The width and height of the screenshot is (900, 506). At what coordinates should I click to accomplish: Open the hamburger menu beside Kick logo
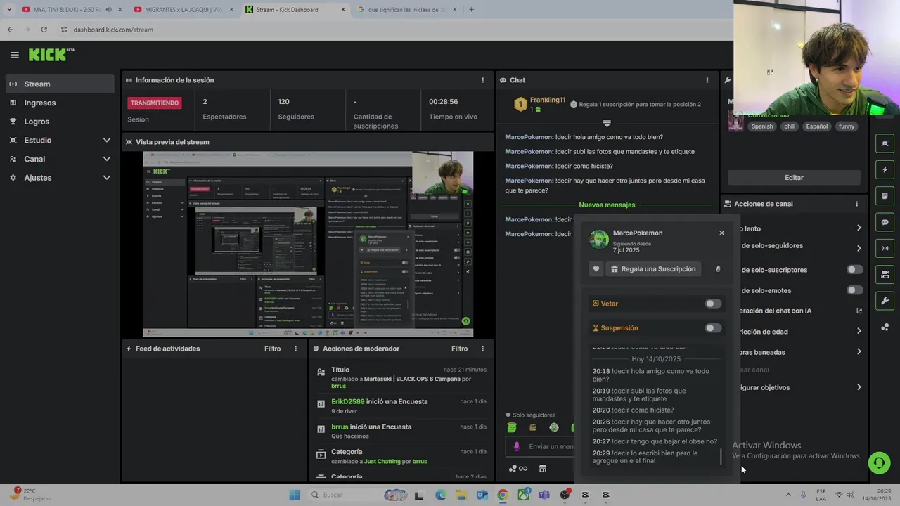pyautogui.click(x=15, y=55)
